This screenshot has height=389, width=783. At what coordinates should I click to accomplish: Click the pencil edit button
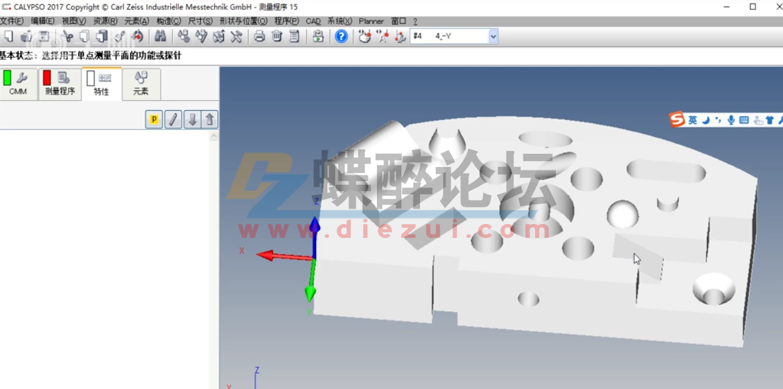(x=174, y=119)
